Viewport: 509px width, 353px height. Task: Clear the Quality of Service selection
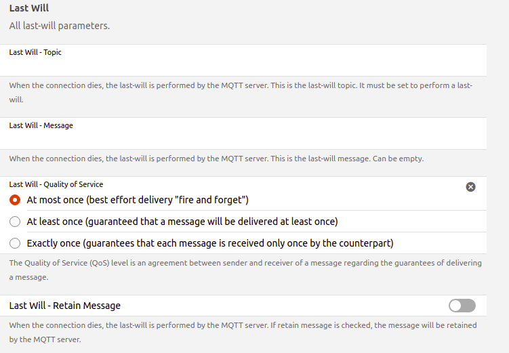[x=470, y=186]
